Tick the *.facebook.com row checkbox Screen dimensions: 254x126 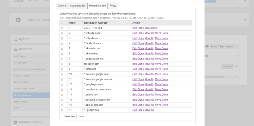click(x=62, y=44)
